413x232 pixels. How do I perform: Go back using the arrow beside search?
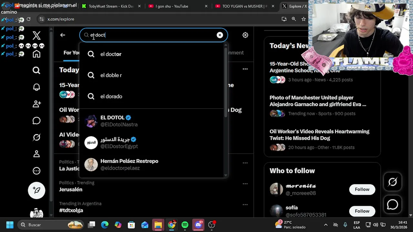click(63, 35)
